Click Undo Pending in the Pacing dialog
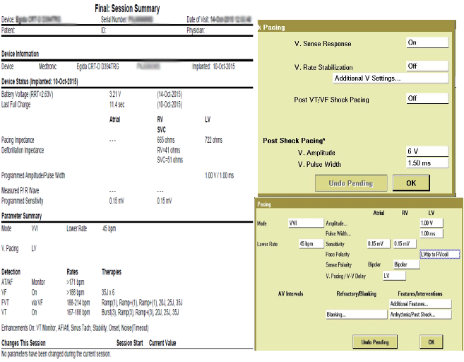The height and width of the screenshot is (362, 464). tap(375, 342)
